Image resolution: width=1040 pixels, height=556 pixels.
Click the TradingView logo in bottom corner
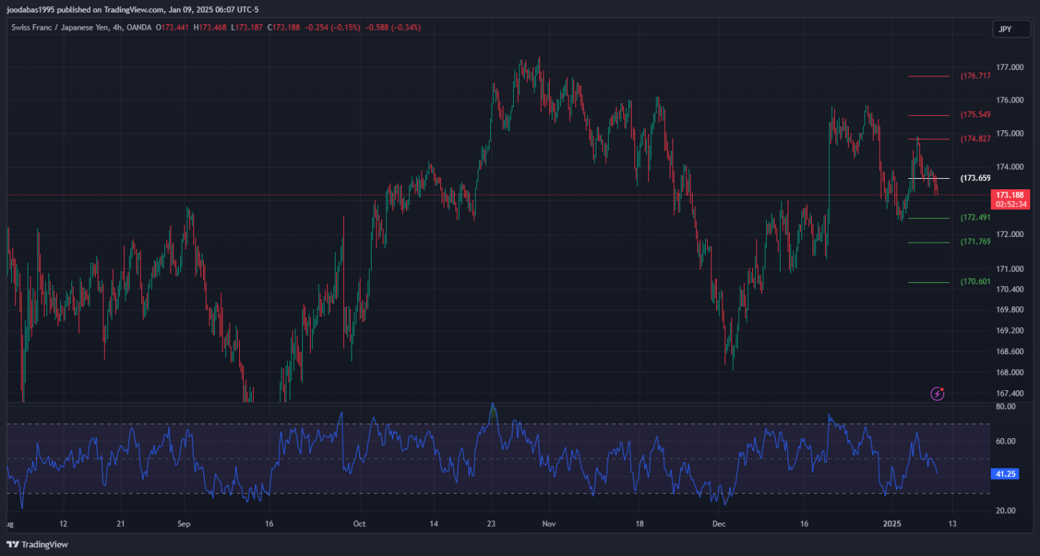tap(37, 544)
